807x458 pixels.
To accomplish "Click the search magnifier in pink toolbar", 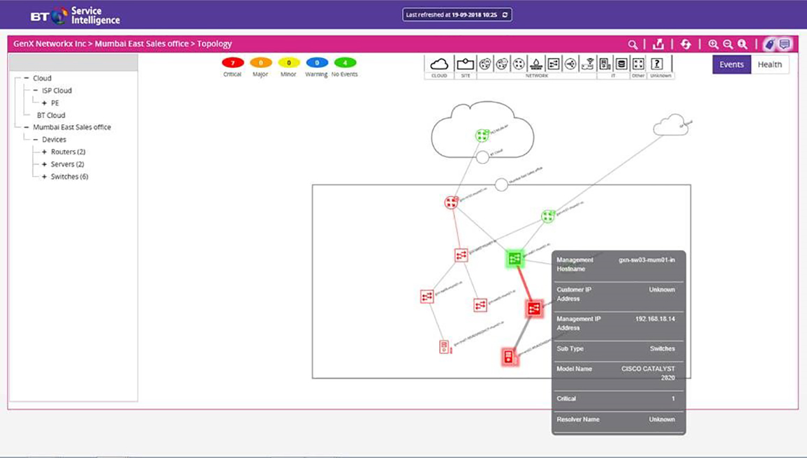I will pyautogui.click(x=632, y=44).
